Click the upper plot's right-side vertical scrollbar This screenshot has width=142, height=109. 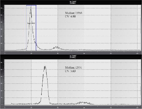click(140, 26)
